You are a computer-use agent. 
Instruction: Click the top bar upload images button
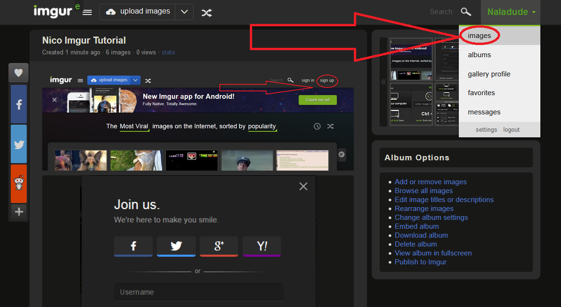138,12
